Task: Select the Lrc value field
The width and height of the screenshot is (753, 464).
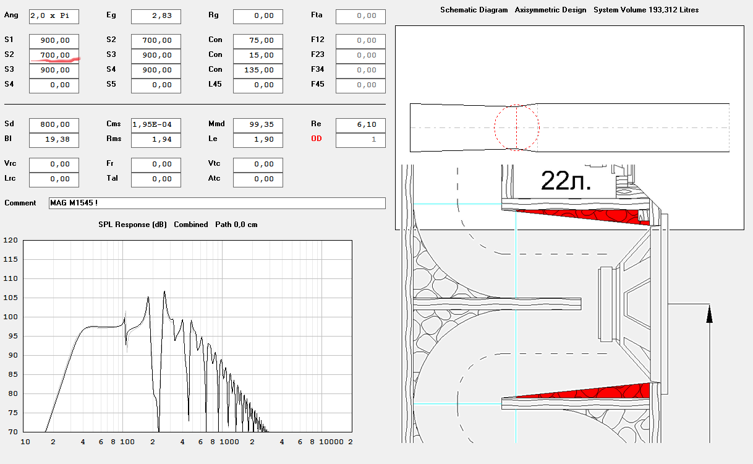Action: tap(54, 179)
